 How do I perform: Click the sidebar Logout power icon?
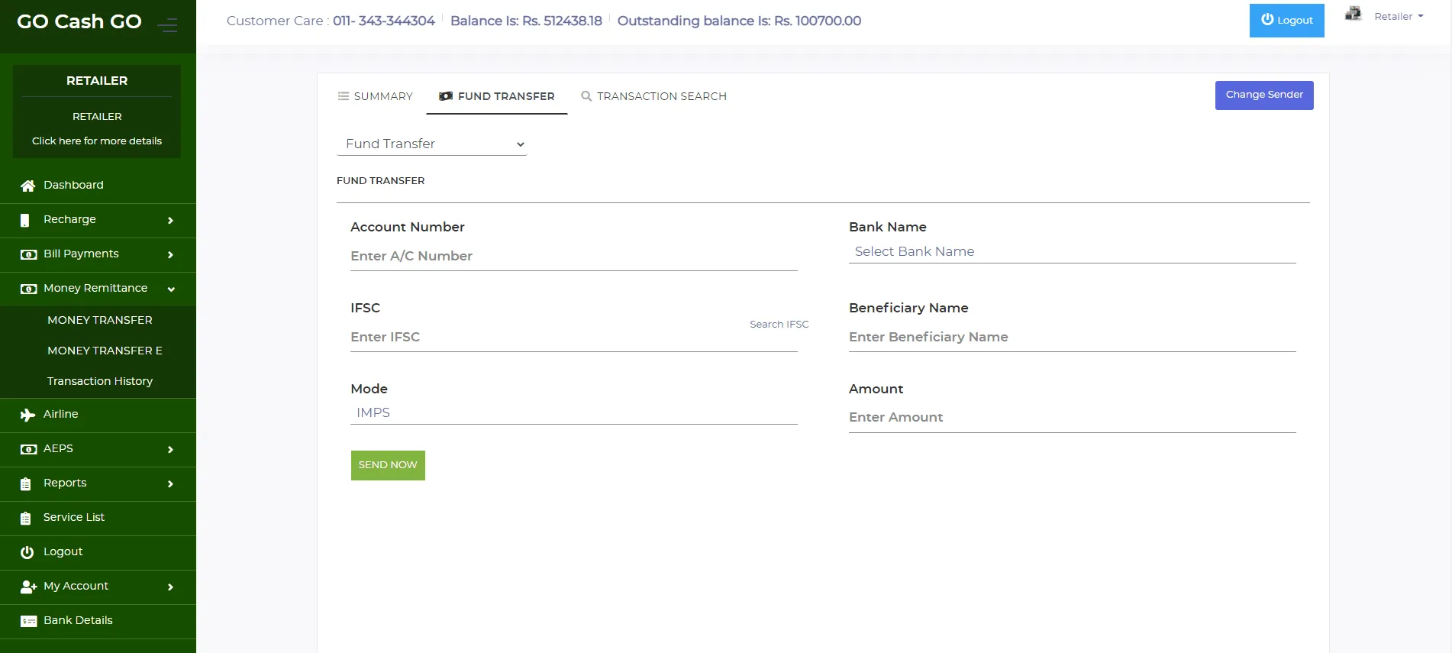coord(27,552)
